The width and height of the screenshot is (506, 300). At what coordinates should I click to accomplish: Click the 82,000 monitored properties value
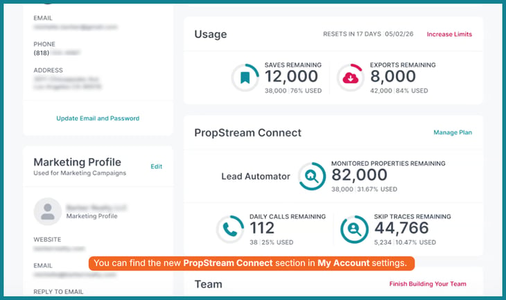[359, 175]
